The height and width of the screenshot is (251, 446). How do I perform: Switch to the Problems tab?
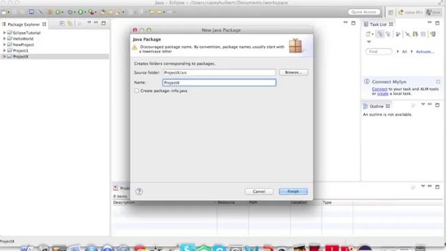point(121,188)
